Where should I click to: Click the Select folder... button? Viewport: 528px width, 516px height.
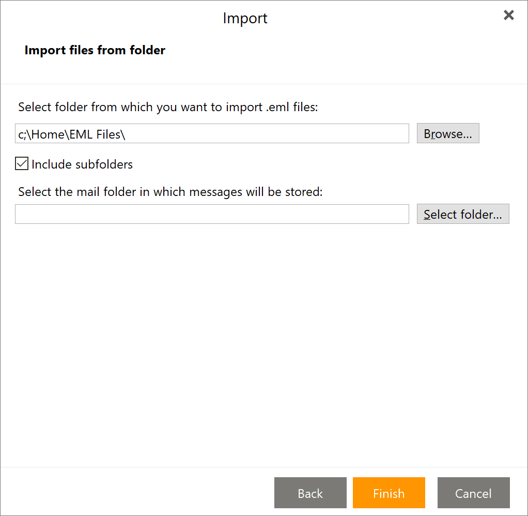463,214
